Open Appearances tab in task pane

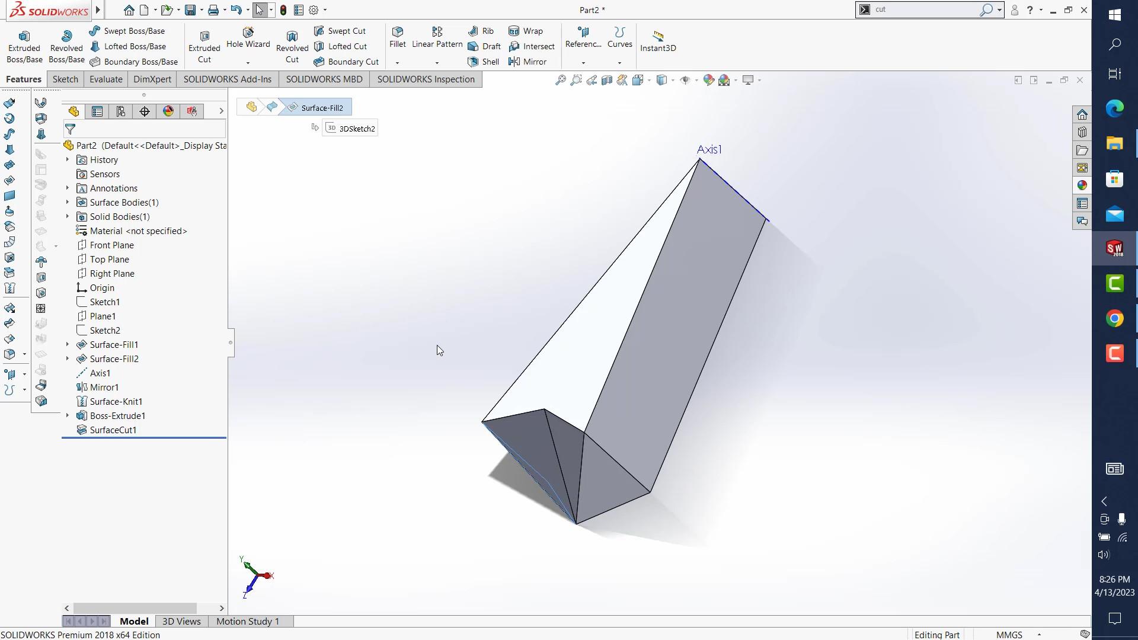point(1082,185)
